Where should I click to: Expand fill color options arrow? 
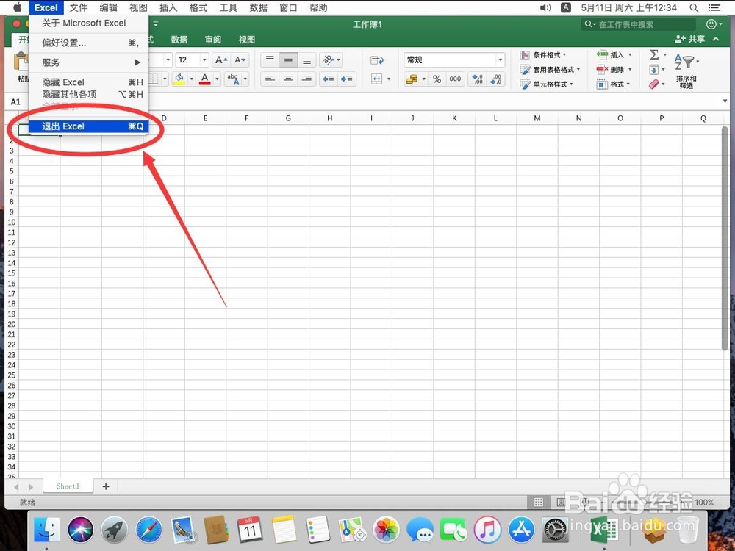point(191,79)
